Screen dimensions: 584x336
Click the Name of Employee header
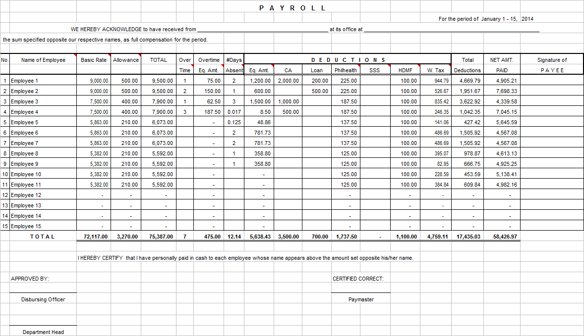pyautogui.click(x=43, y=60)
